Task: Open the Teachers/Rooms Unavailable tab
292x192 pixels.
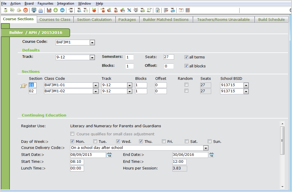Action: coord(223,20)
